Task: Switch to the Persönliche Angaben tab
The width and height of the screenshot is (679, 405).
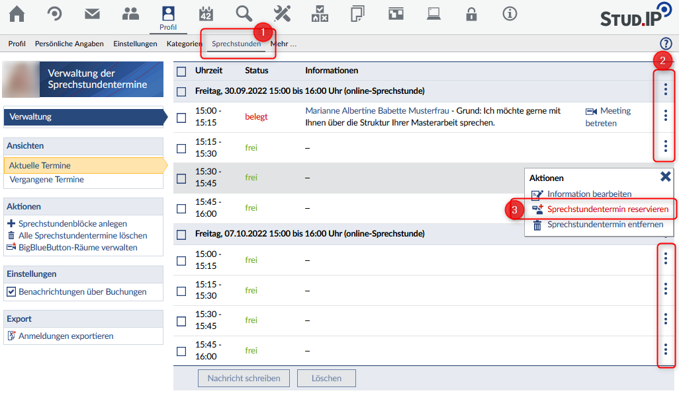Action: tap(69, 44)
